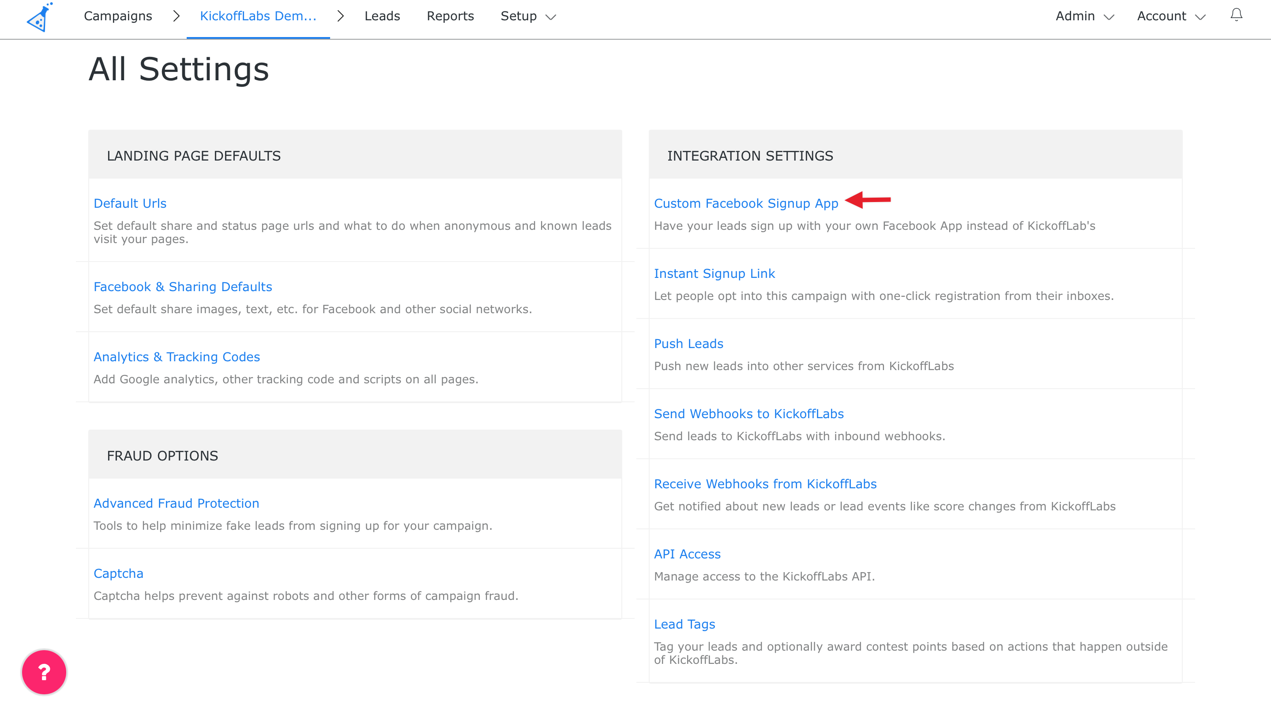Open Analytics & Tracking Codes
Image resolution: width=1271 pixels, height=704 pixels.
(x=177, y=356)
